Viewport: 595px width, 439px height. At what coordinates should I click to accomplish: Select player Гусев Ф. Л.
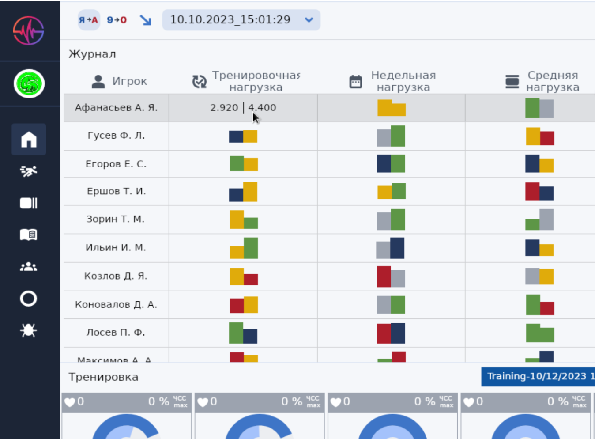click(116, 136)
